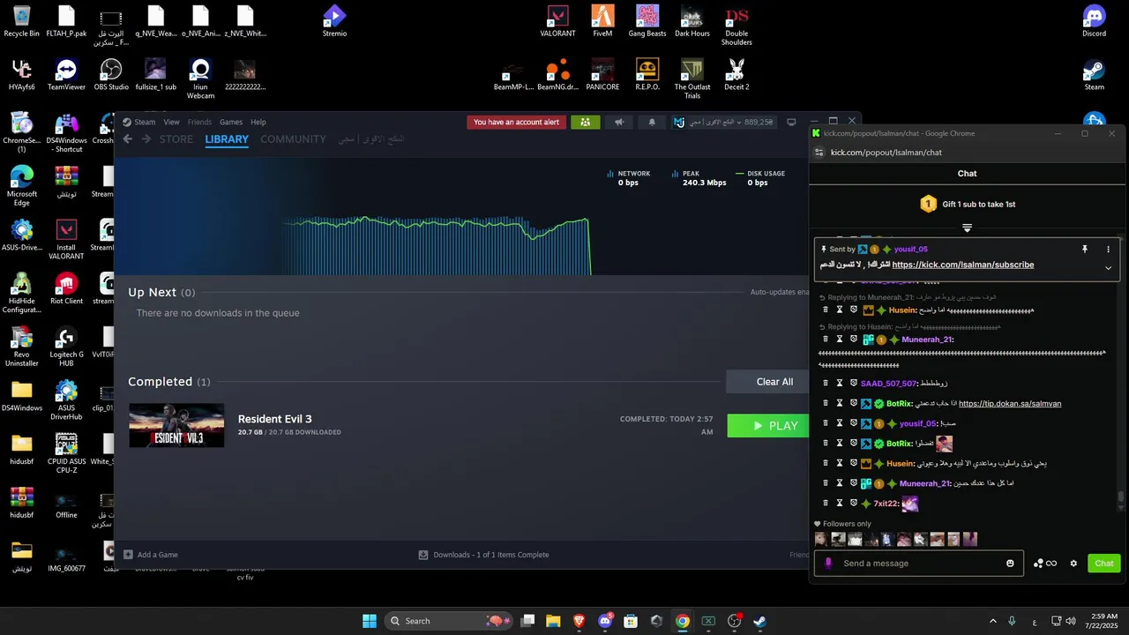Open OBS Studio desktop shortcut
The image size is (1129, 635).
point(111,75)
